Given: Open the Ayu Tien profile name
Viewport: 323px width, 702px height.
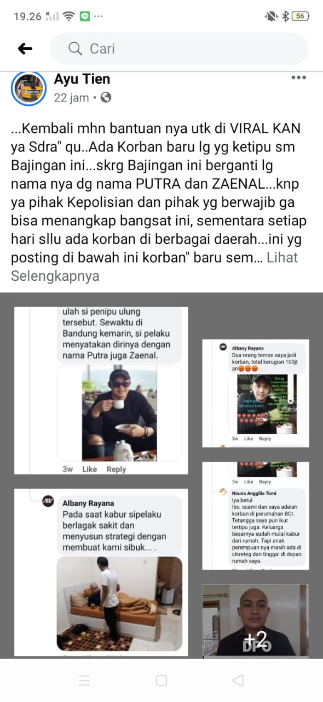Looking at the screenshot, I should pyautogui.click(x=82, y=80).
